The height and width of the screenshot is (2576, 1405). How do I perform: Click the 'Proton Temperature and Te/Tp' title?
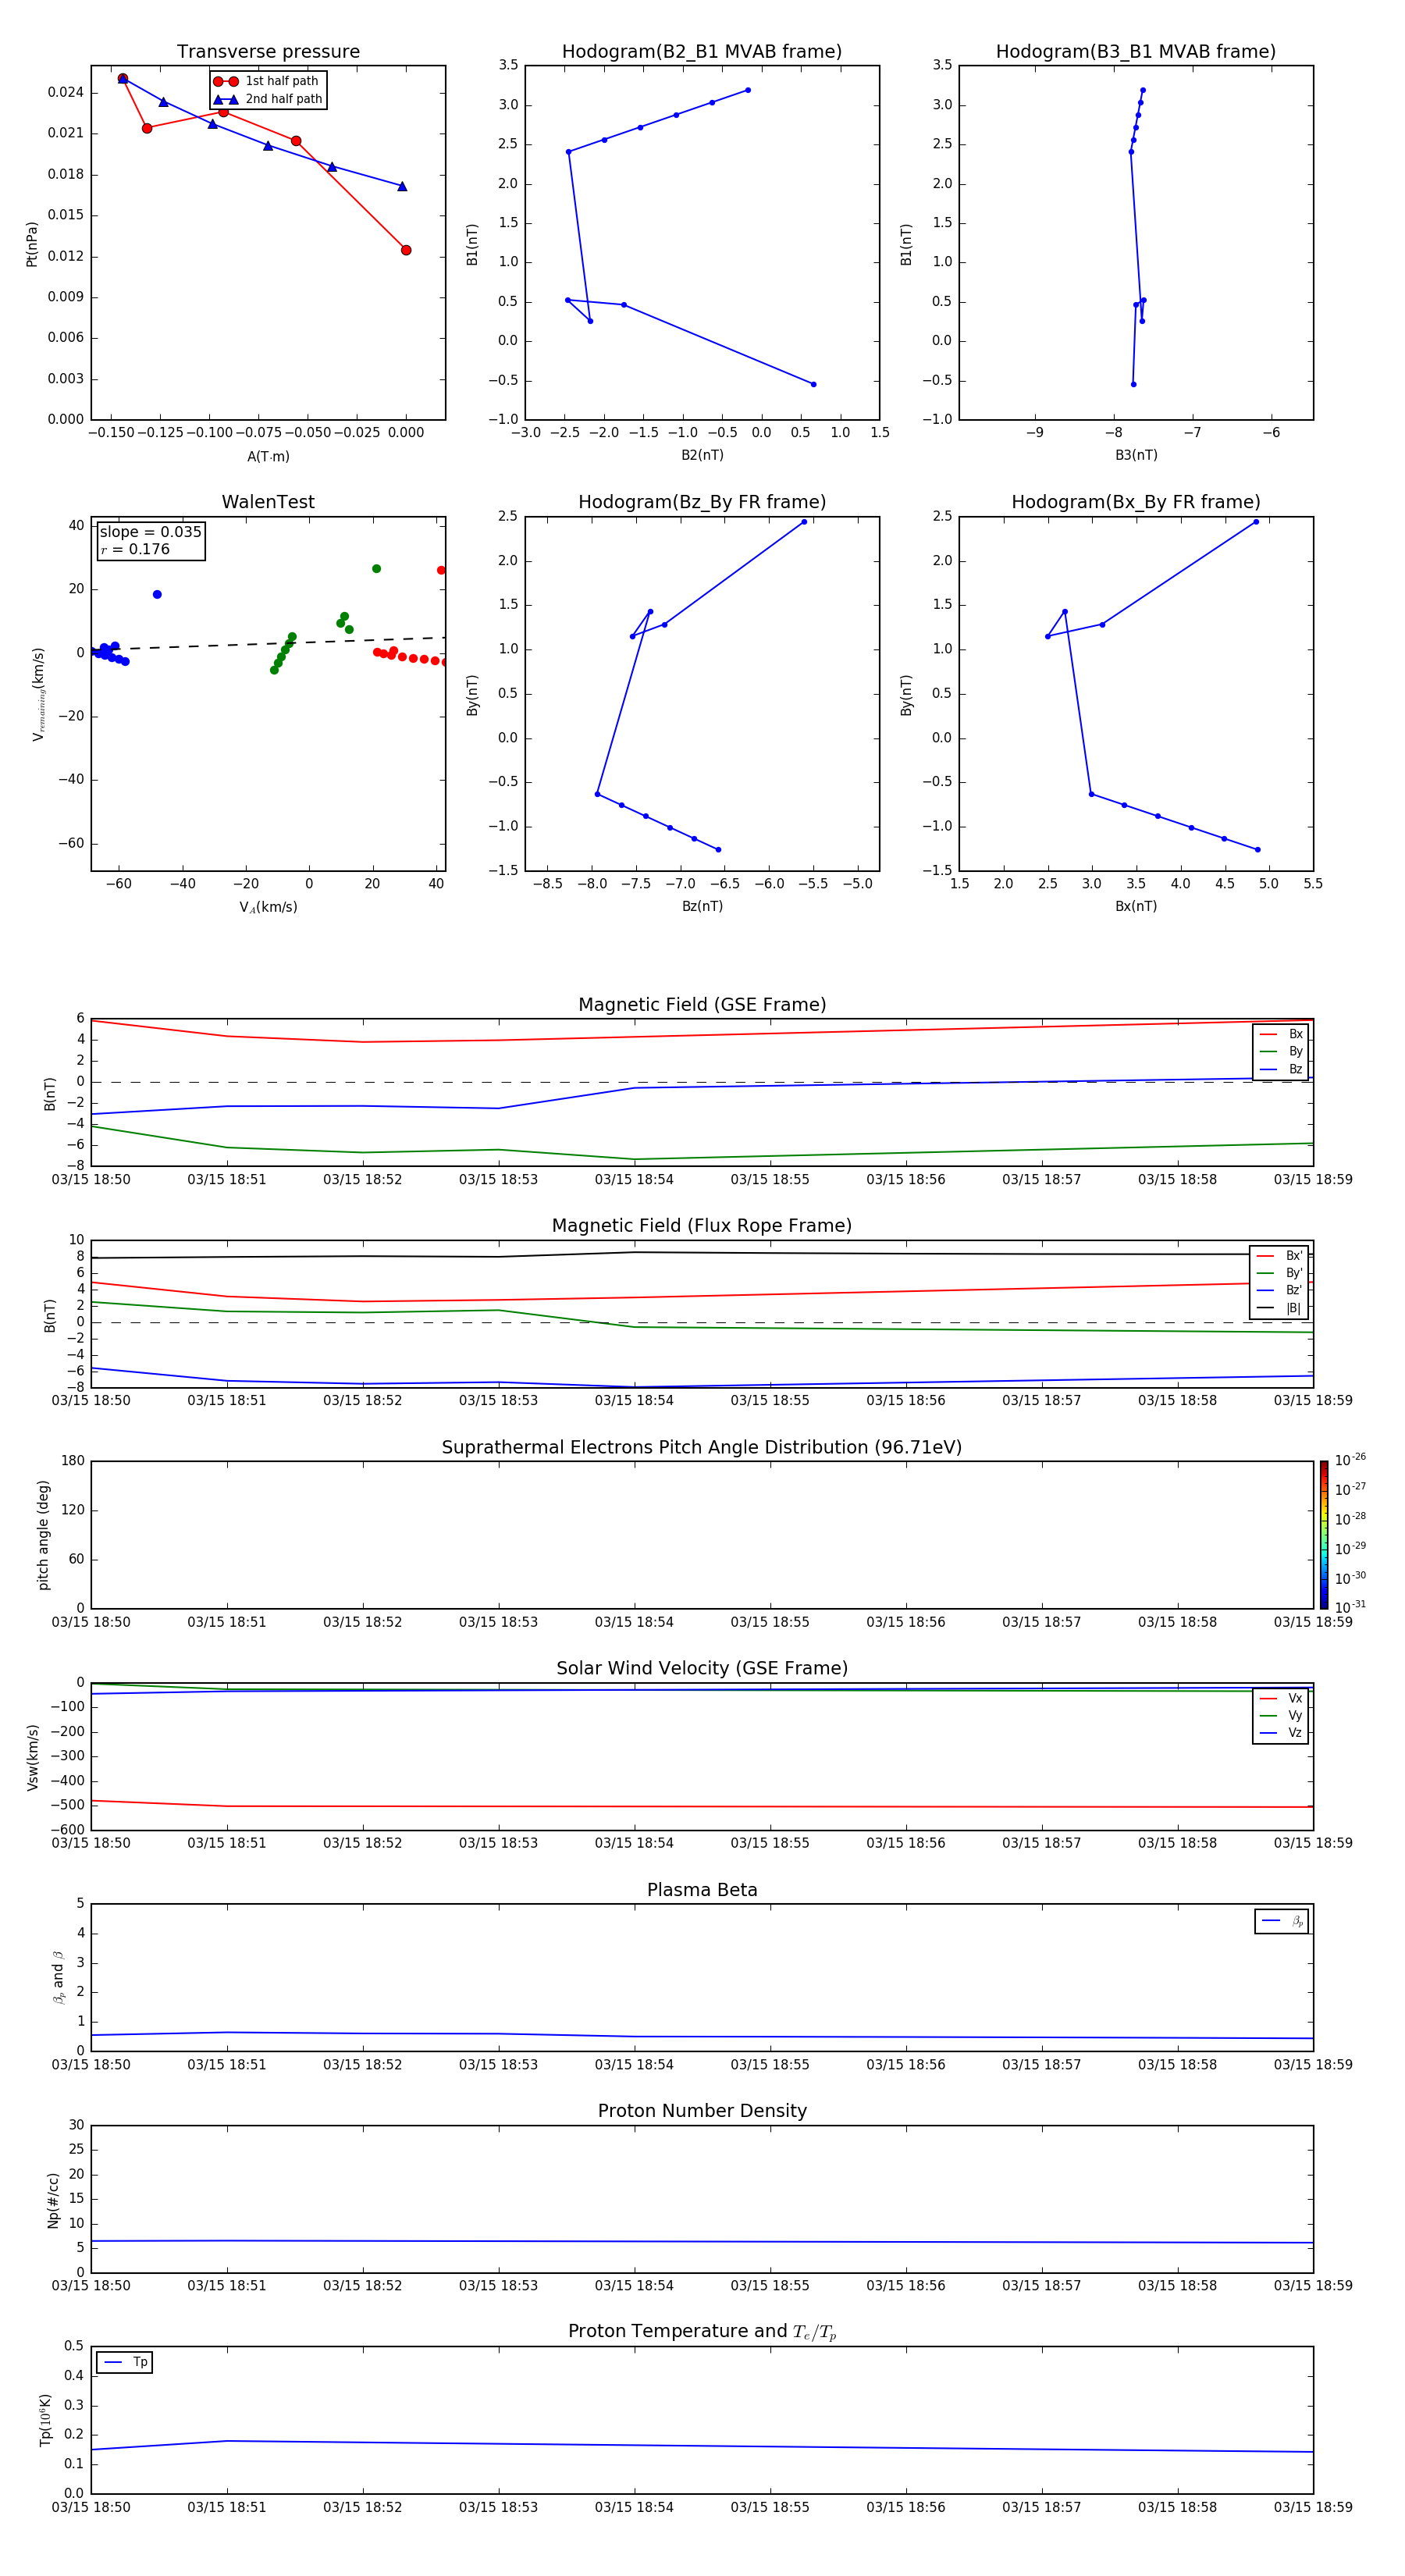coord(702,2331)
